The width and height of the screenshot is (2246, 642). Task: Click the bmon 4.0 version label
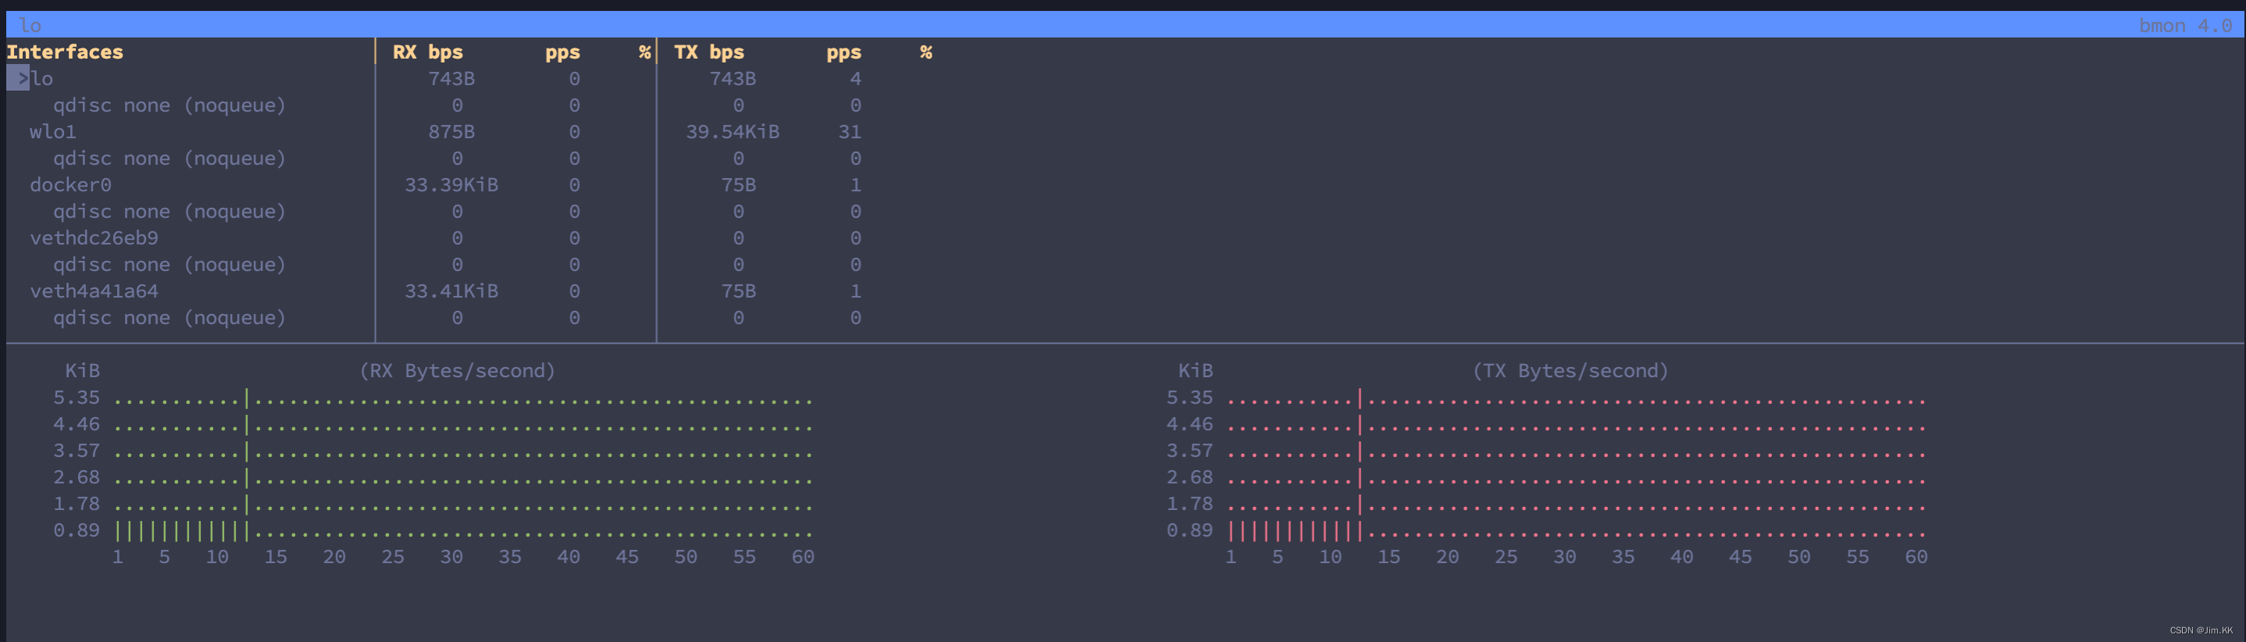[x=2185, y=25]
